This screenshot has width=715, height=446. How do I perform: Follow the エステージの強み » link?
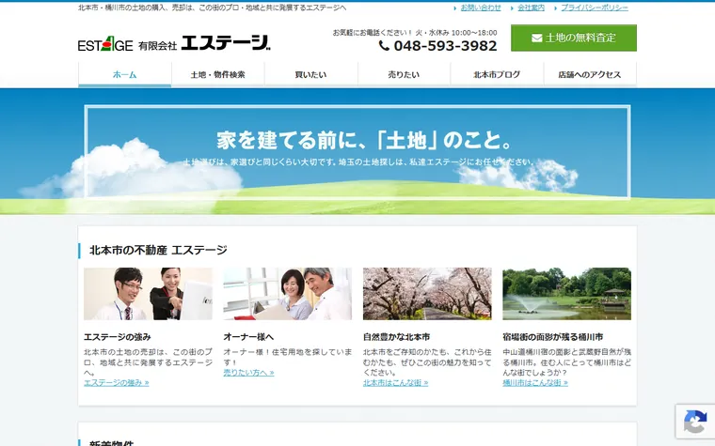click(117, 383)
